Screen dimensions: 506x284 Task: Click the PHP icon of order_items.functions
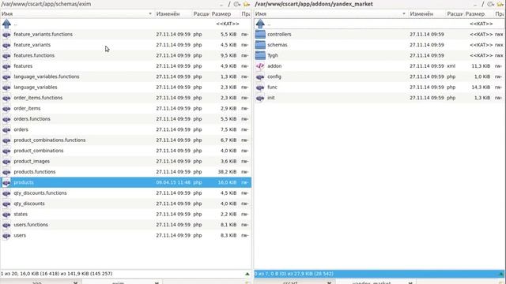pos(6,98)
